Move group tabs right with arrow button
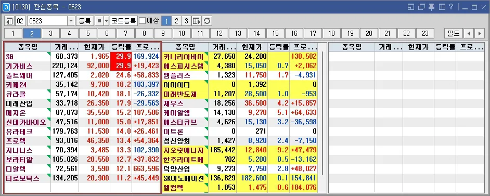Screen dimensions: 490x196 pyautogui.click(x=479, y=33)
